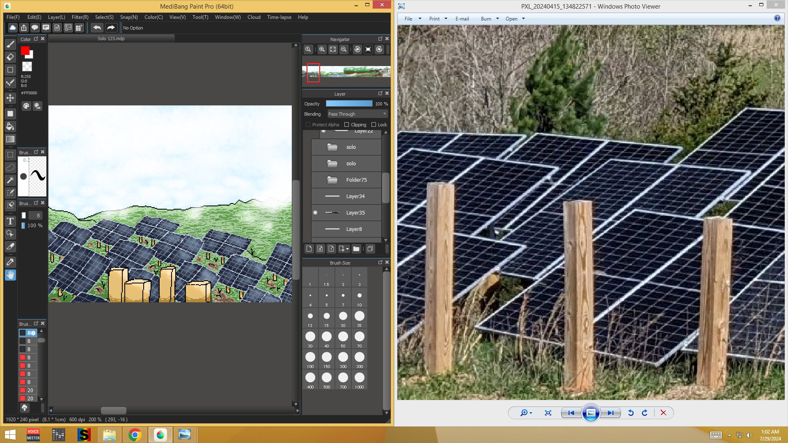Image resolution: width=788 pixels, height=443 pixels.
Task: Select the Magic Wand tool
Action: [10, 180]
